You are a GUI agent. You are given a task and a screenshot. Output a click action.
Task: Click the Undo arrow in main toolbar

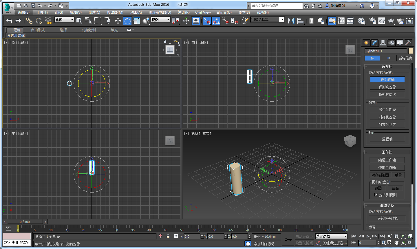point(9,21)
